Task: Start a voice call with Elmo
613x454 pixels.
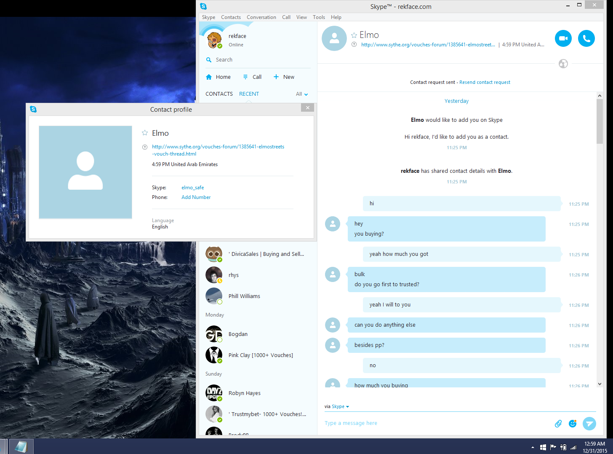Action: tap(586, 38)
